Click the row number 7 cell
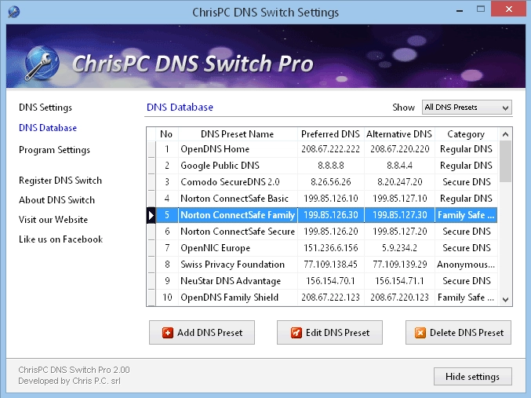The image size is (531, 398). 167,248
